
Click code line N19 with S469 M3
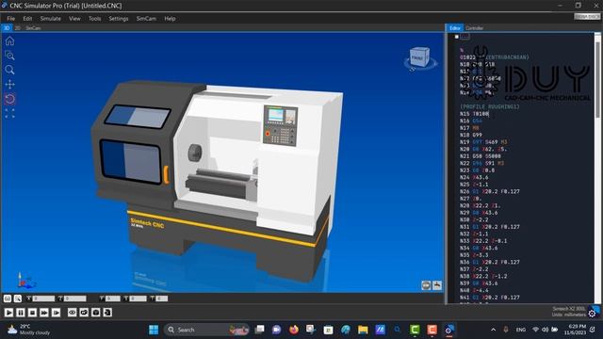tap(484, 142)
